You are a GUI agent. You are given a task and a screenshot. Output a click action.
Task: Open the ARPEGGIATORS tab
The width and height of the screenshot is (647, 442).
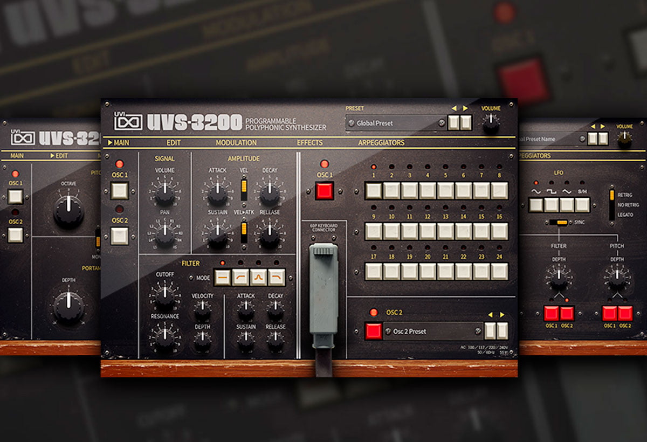point(381,143)
